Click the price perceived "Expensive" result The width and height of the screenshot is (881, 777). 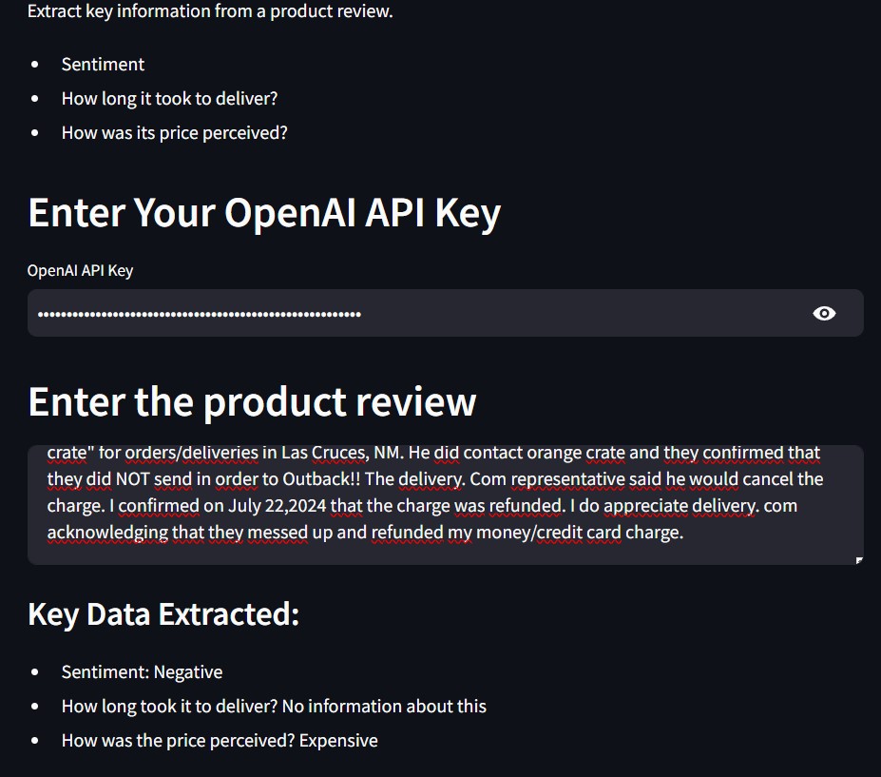click(x=338, y=741)
